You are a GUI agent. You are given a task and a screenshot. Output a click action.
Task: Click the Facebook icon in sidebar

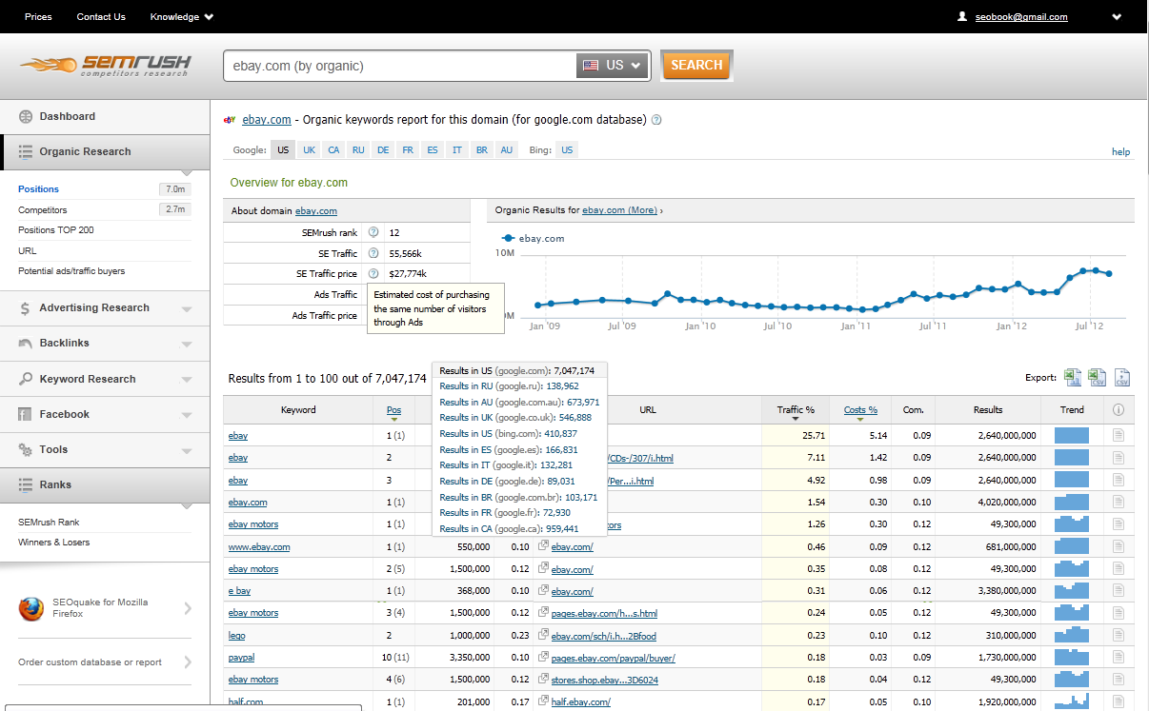coord(25,414)
